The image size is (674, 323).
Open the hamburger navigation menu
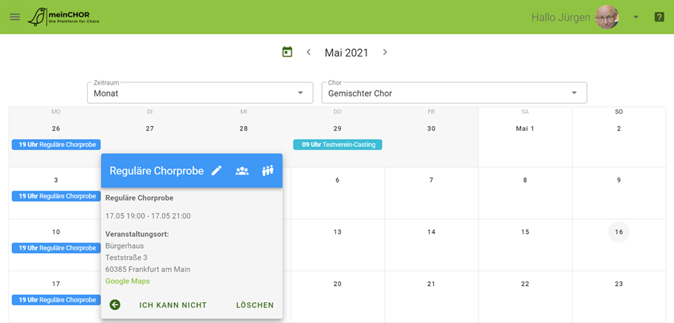[x=15, y=17]
